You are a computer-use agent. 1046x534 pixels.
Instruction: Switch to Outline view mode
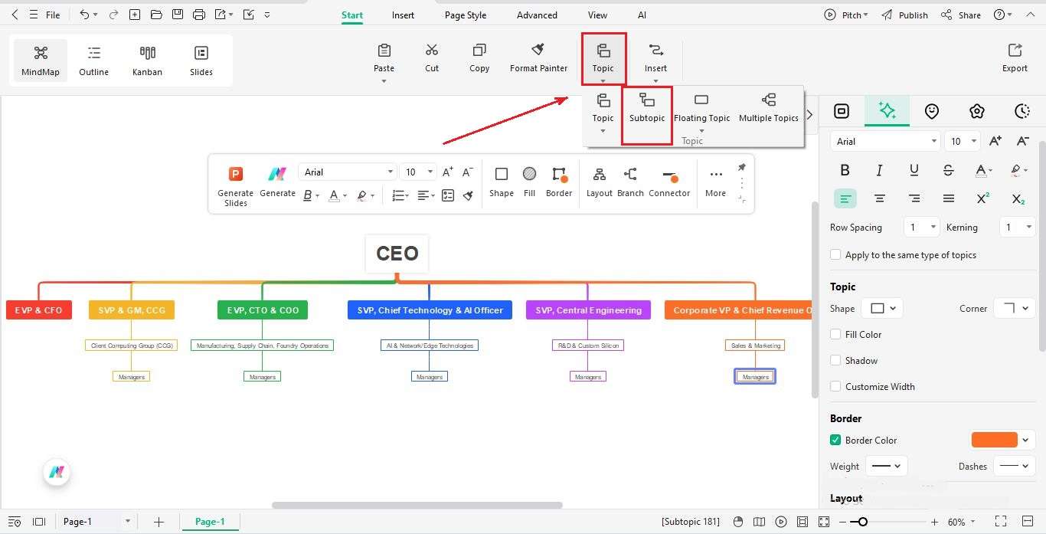(x=93, y=60)
